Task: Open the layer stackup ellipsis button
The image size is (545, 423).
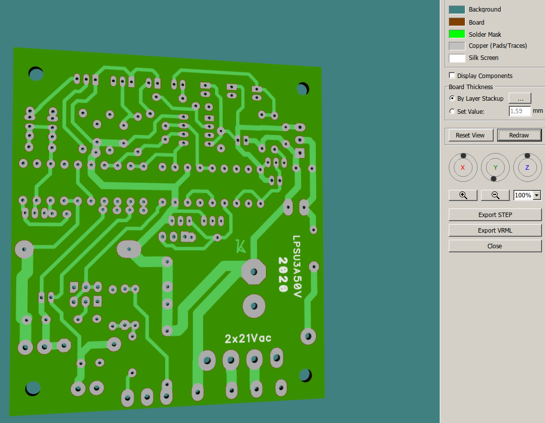Action: (x=520, y=99)
